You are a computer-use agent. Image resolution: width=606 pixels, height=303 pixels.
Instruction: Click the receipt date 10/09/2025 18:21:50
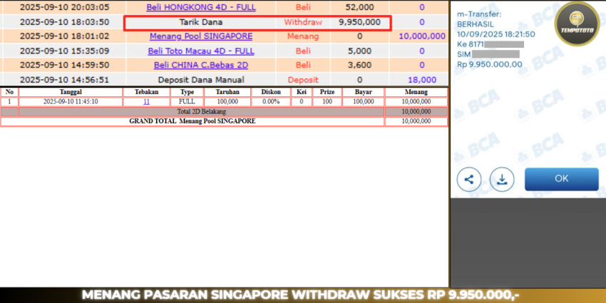(496, 34)
